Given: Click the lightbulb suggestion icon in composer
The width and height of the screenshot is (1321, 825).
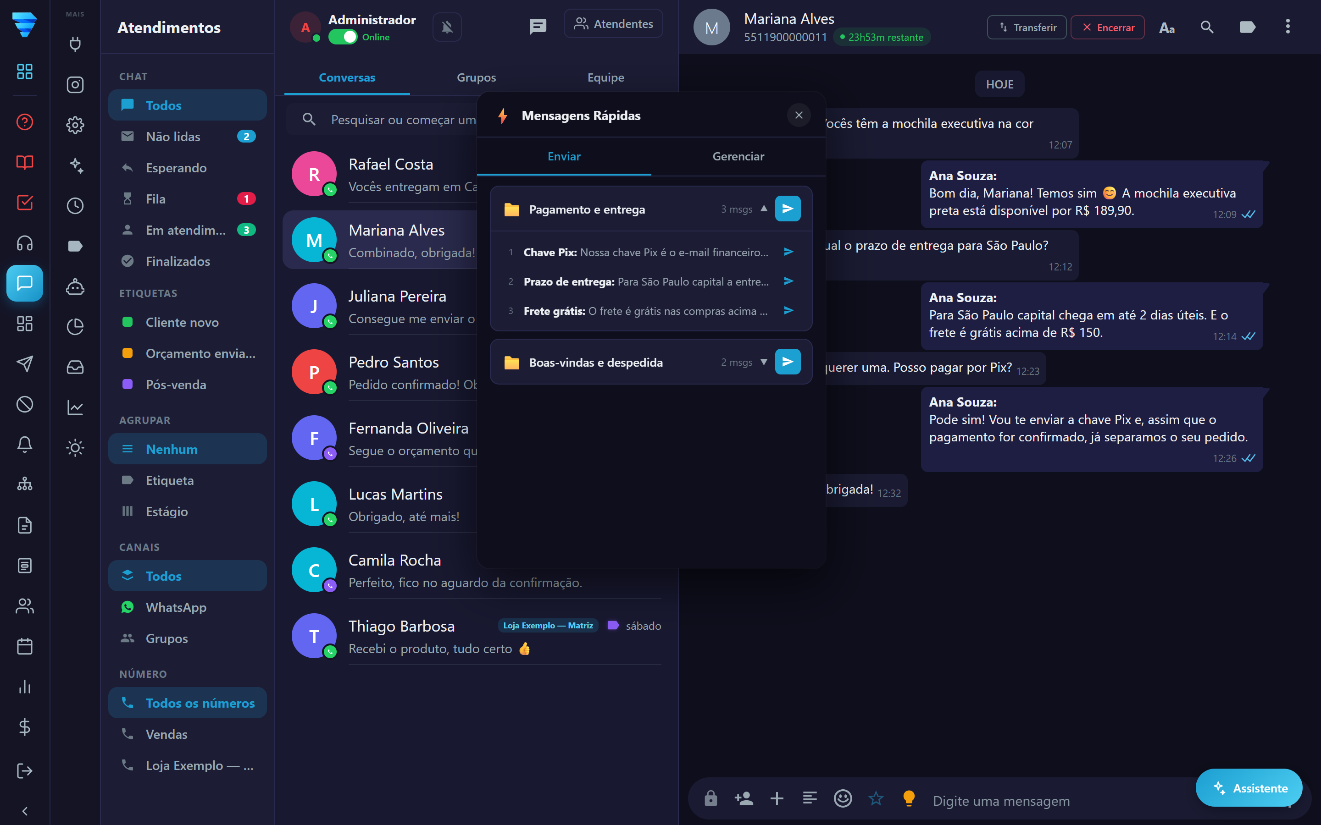Looking at the screenshot, I should pyautogui.click(x=908, y=799).
